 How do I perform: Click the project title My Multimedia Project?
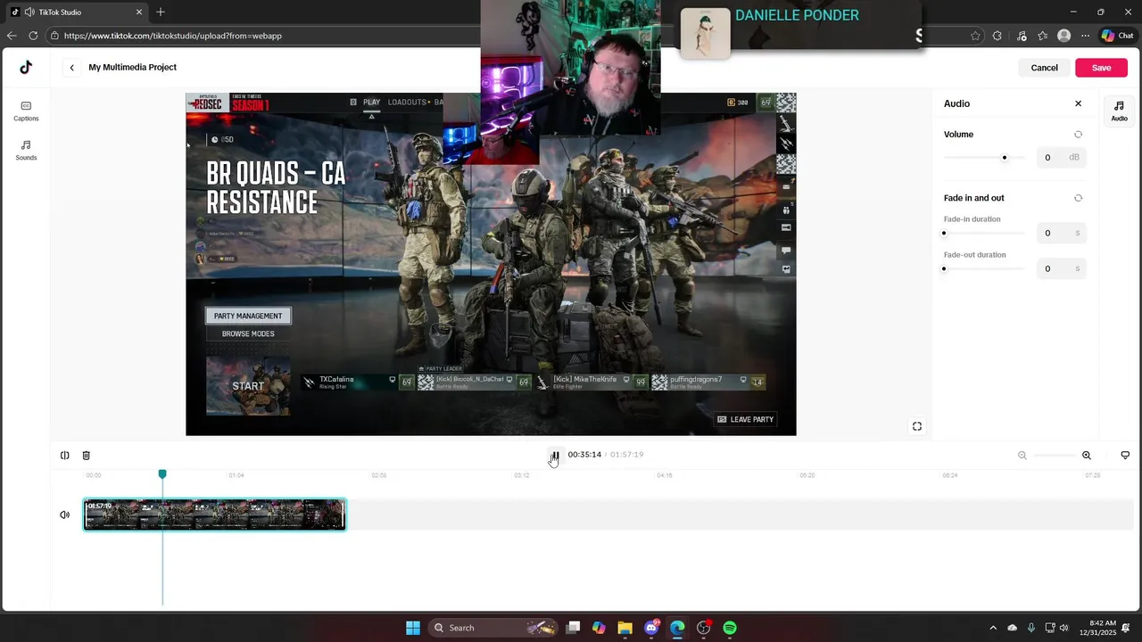pyautogui.click(x=133, y=68)
